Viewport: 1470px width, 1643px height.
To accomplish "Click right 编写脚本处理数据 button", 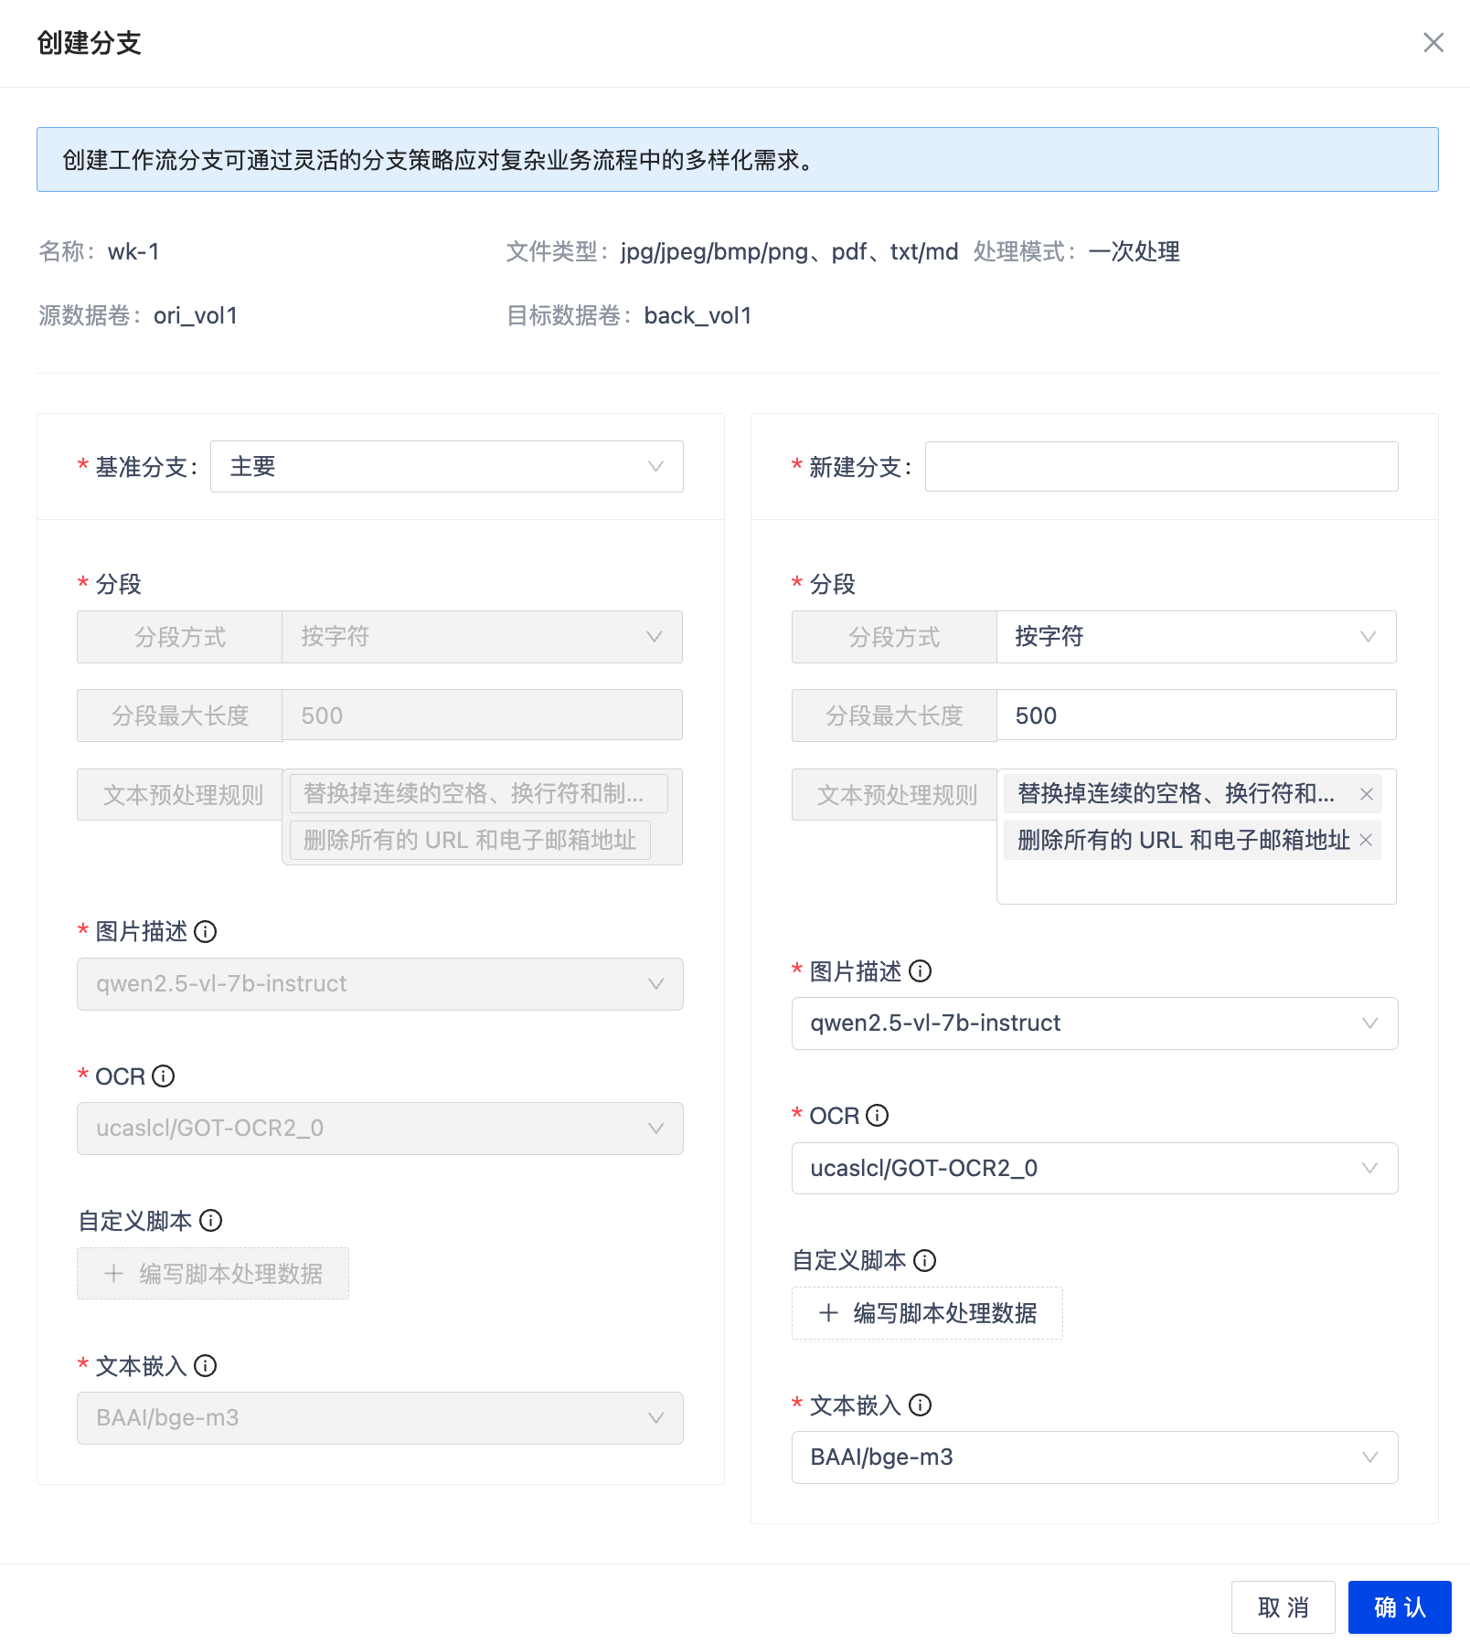I will point(926,1314).
